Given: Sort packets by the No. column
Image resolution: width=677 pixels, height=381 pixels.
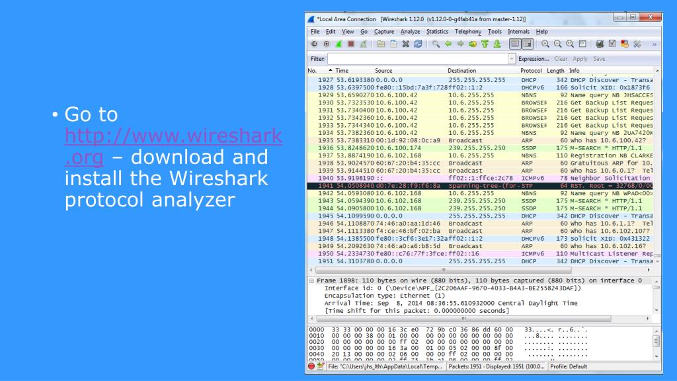Looking at the screenshot, I should pyautogui.click(x=312, y=70).
